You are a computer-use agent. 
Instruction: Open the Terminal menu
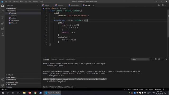tap(36, 2)
